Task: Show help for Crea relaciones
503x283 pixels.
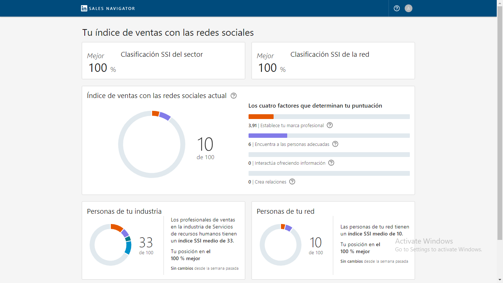Action: [292, 182]
